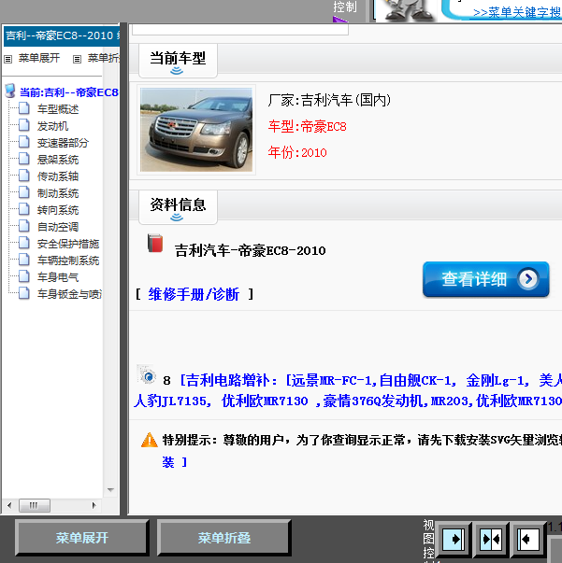Click the horizontal scrollbar thumb in sidebar
562x563 pixels.
35,505
